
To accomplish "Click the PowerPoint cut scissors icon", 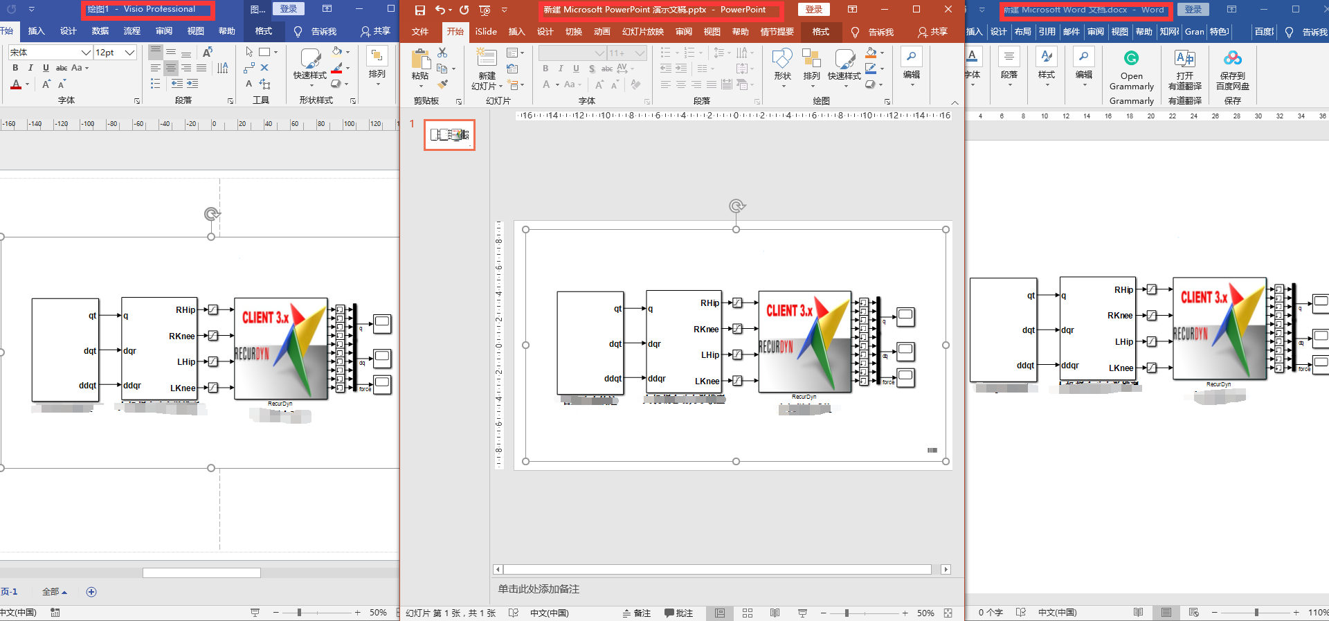I will 442,53.
